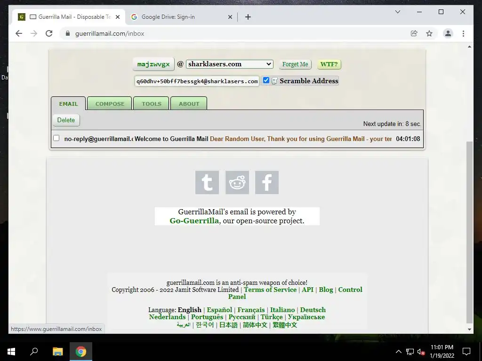Viewport: 482px width, 361px height.
Task: Click the Forget Me button
Action: coord(295,64)
